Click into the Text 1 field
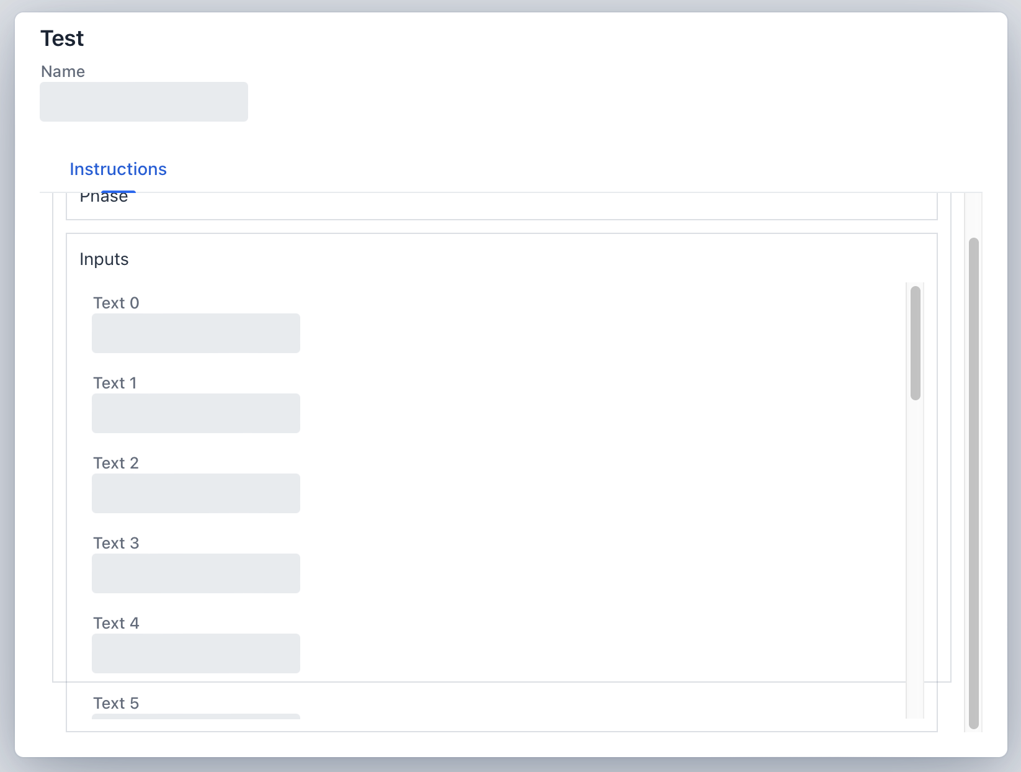 195,413
